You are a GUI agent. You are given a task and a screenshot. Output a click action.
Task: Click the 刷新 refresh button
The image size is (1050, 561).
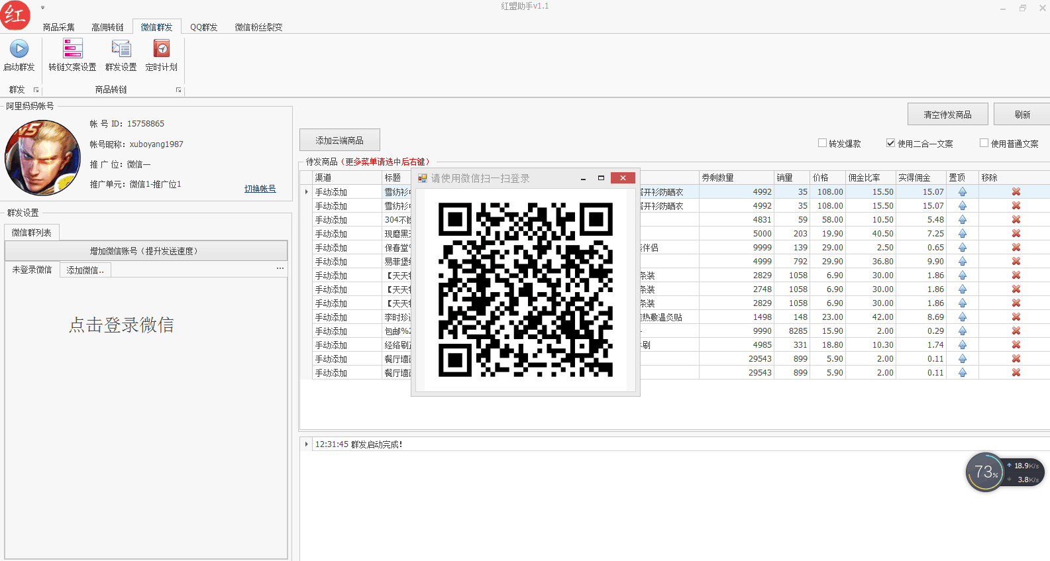[1022, 115]
